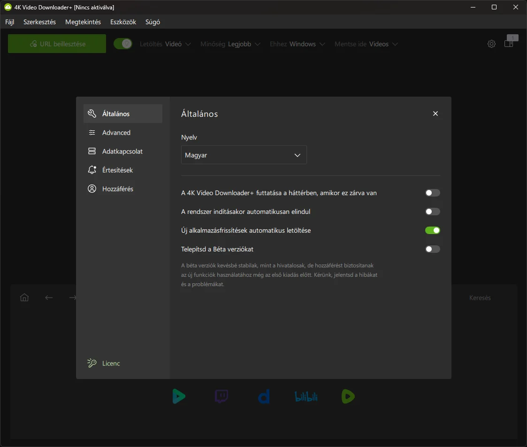Open the bilibili site icon
Viewport: 527px width, 447px height.
306,397
